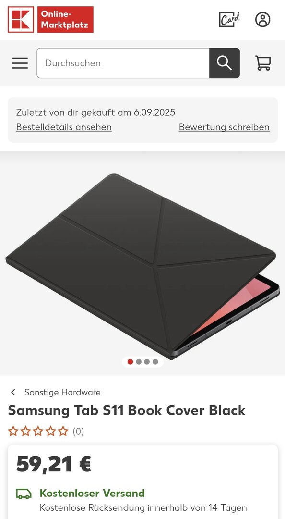Click the magnifier search button
Image resolution: width=285 pixels, height=519 pixels.
click(x=225, y=63)
